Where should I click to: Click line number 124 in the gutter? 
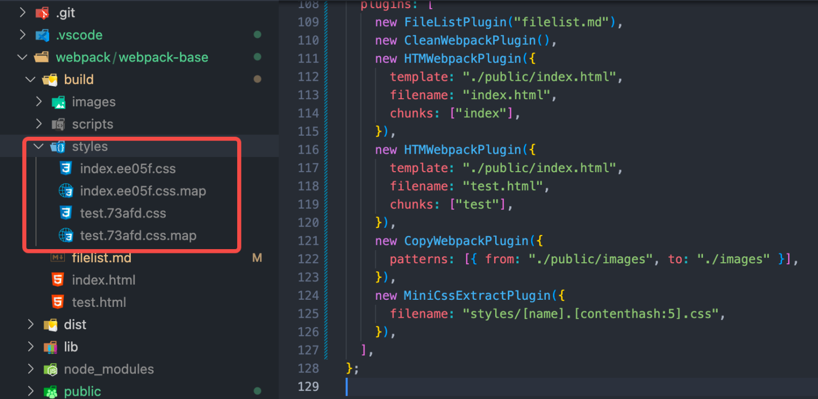tap(309, 295)
